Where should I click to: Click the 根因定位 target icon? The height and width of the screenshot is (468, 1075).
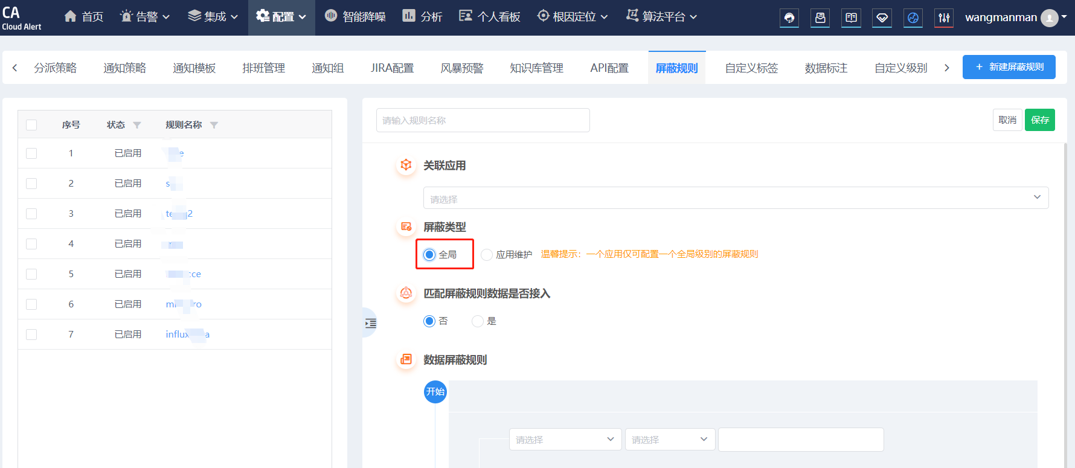point(544,16)
